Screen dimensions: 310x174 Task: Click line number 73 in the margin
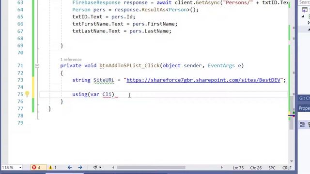pyautogui.click(x=20, y=80)
